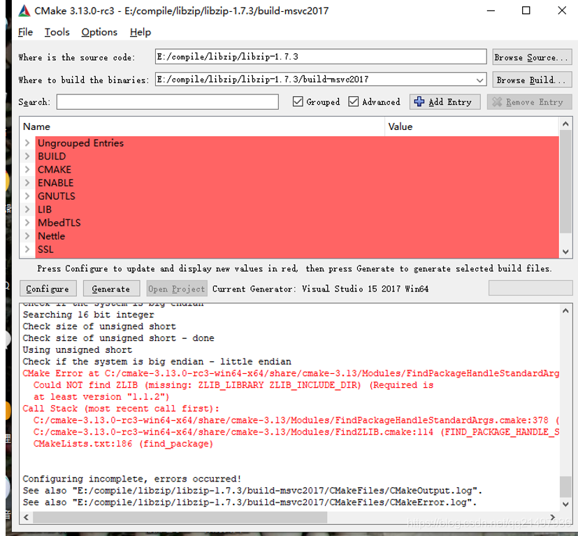Click the Search input field
Viewport: 578px width, 536px height.
coord(167,102)
